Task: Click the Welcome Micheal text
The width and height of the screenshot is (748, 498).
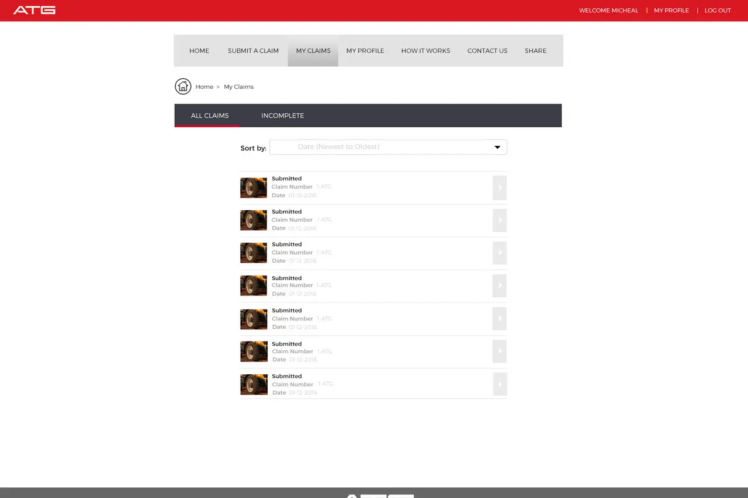Action: pyautogui.click(x=608, y=11)
